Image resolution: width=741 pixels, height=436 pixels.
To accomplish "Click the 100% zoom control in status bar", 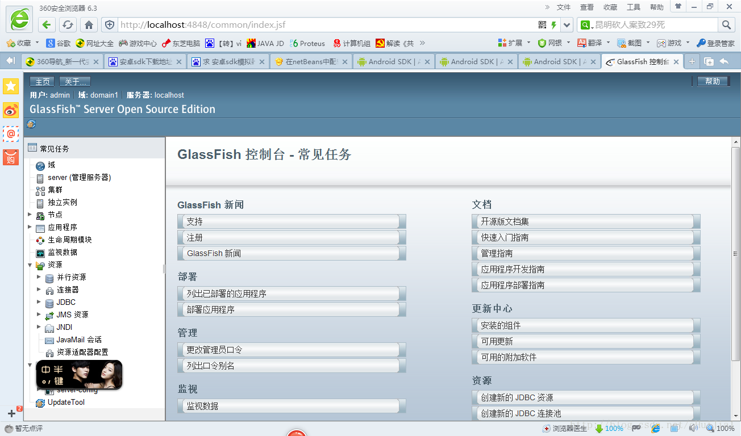I will coord(720,429).
